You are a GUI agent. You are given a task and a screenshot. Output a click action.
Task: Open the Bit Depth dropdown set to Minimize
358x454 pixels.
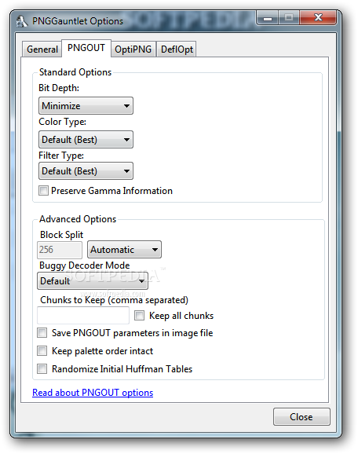(86, 106)
